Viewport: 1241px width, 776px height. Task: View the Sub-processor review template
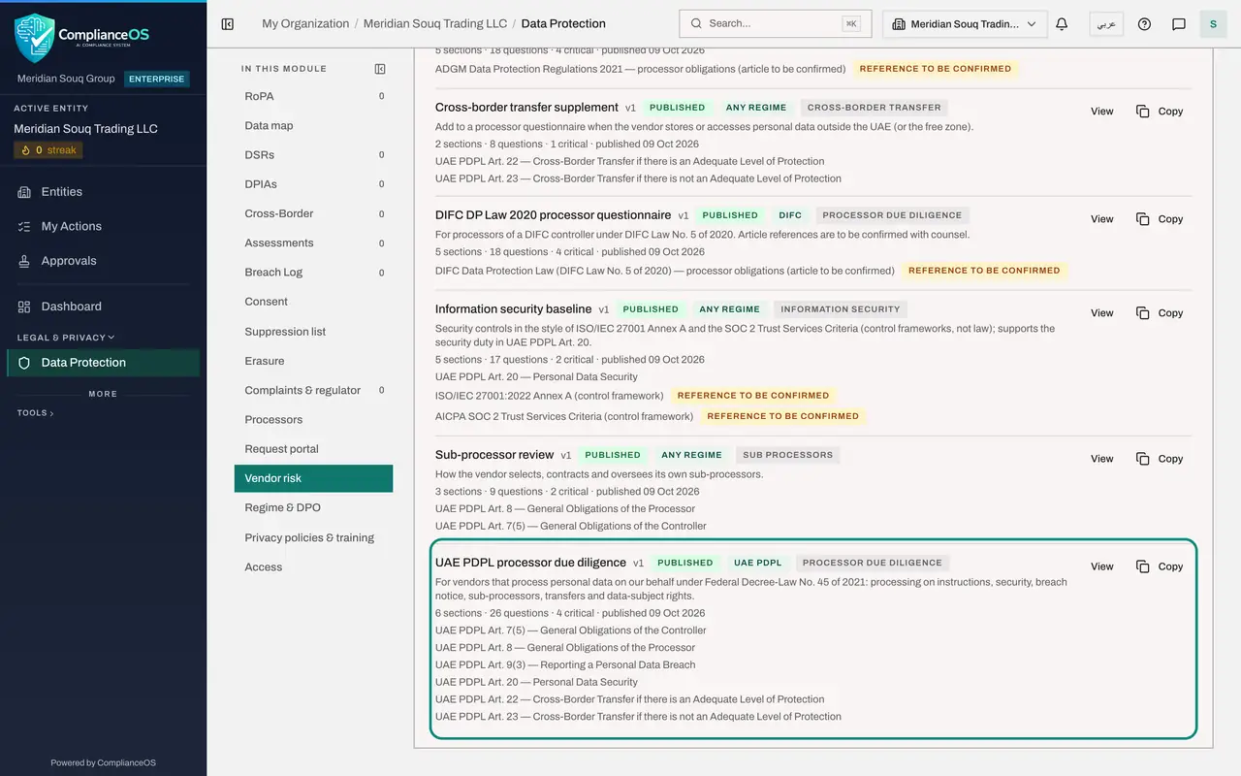point(1102,459)
